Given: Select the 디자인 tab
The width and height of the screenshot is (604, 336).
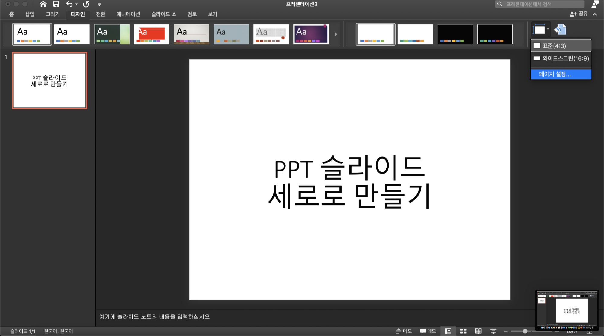Looking at the screenshot, I should point(78,14).
